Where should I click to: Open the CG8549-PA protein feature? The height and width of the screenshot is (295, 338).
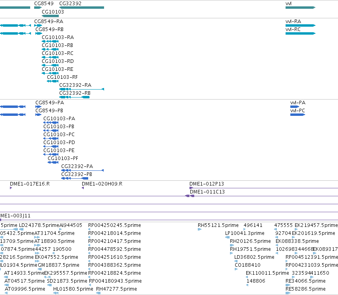pos(39,107)
